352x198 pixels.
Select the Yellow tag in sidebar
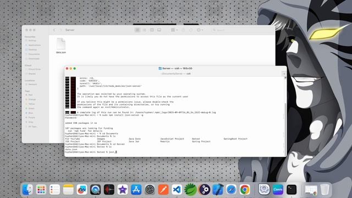coord(30,104)
